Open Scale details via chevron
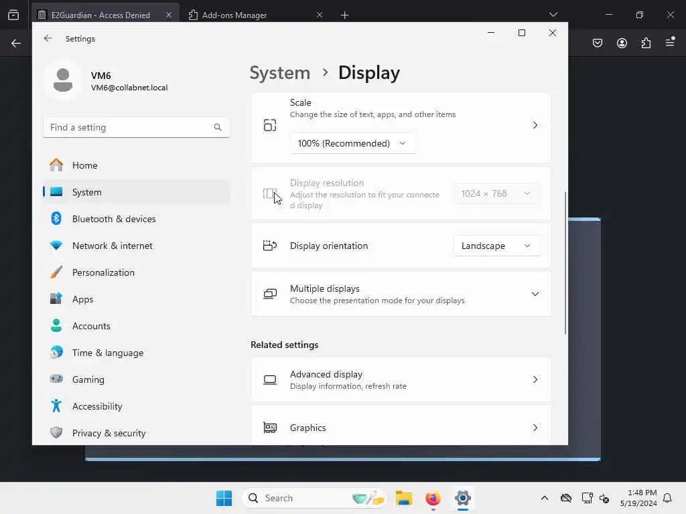This screenshot has width=686, height=514. 535,125
